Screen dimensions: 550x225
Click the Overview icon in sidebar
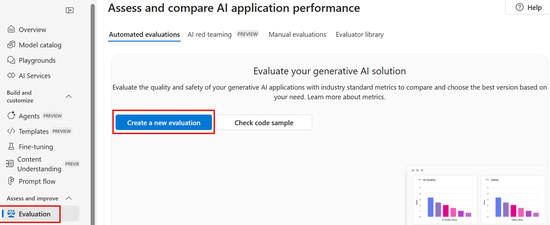11,30
